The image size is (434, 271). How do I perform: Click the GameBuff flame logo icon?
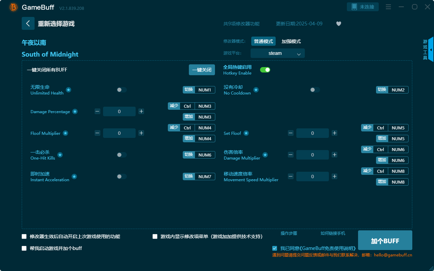13,7
